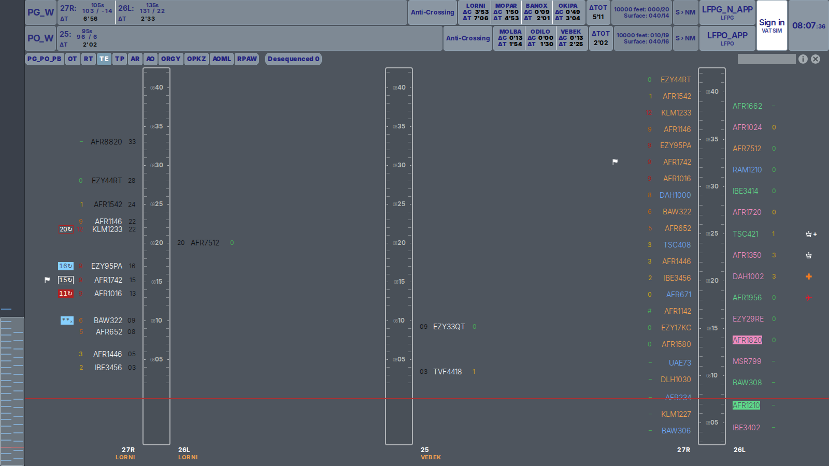Clear the search field with the X icon

click(816, 59)
